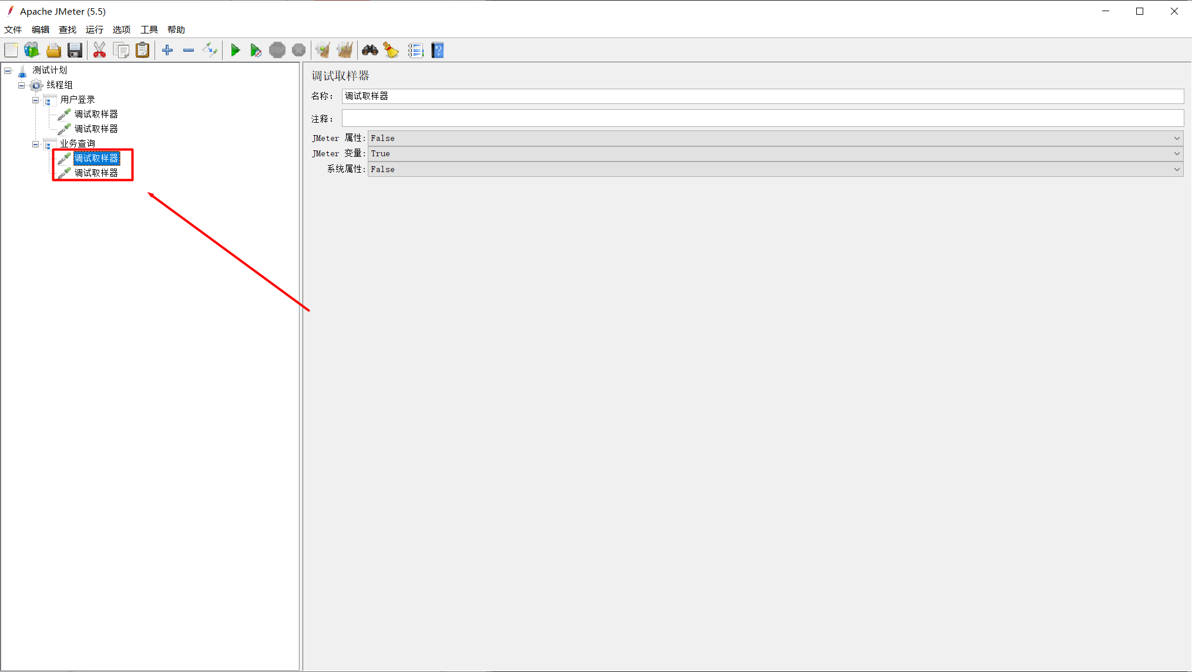Cut the selected element
1192x672 pixels.
point(99,51)
